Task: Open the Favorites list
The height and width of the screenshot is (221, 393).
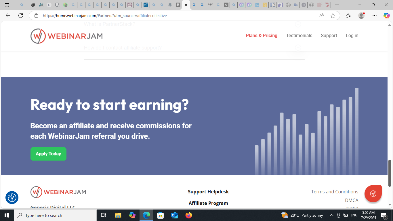Action: click(x=348, y=16)
